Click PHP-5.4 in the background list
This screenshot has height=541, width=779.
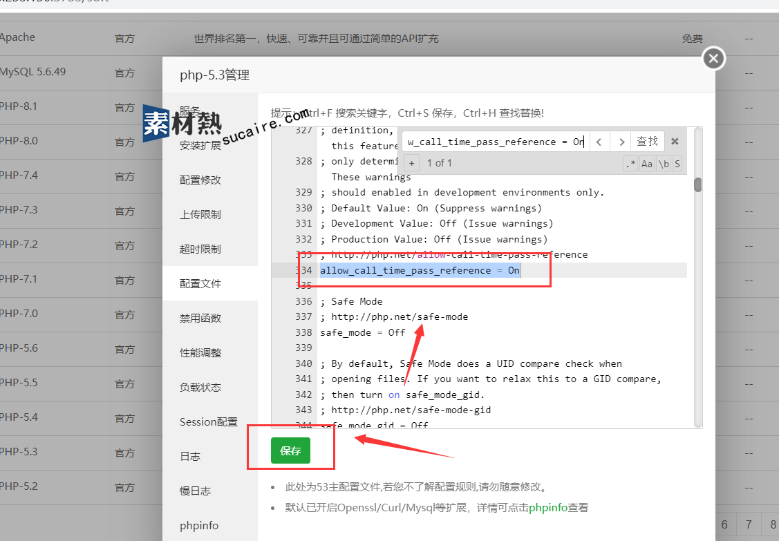(19, 417)
